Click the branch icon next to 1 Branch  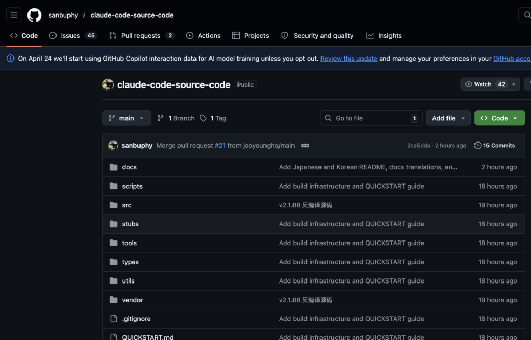pos(161,118)
